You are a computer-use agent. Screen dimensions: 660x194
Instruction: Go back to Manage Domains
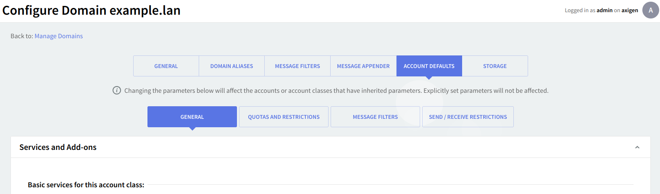coord(58,36)
